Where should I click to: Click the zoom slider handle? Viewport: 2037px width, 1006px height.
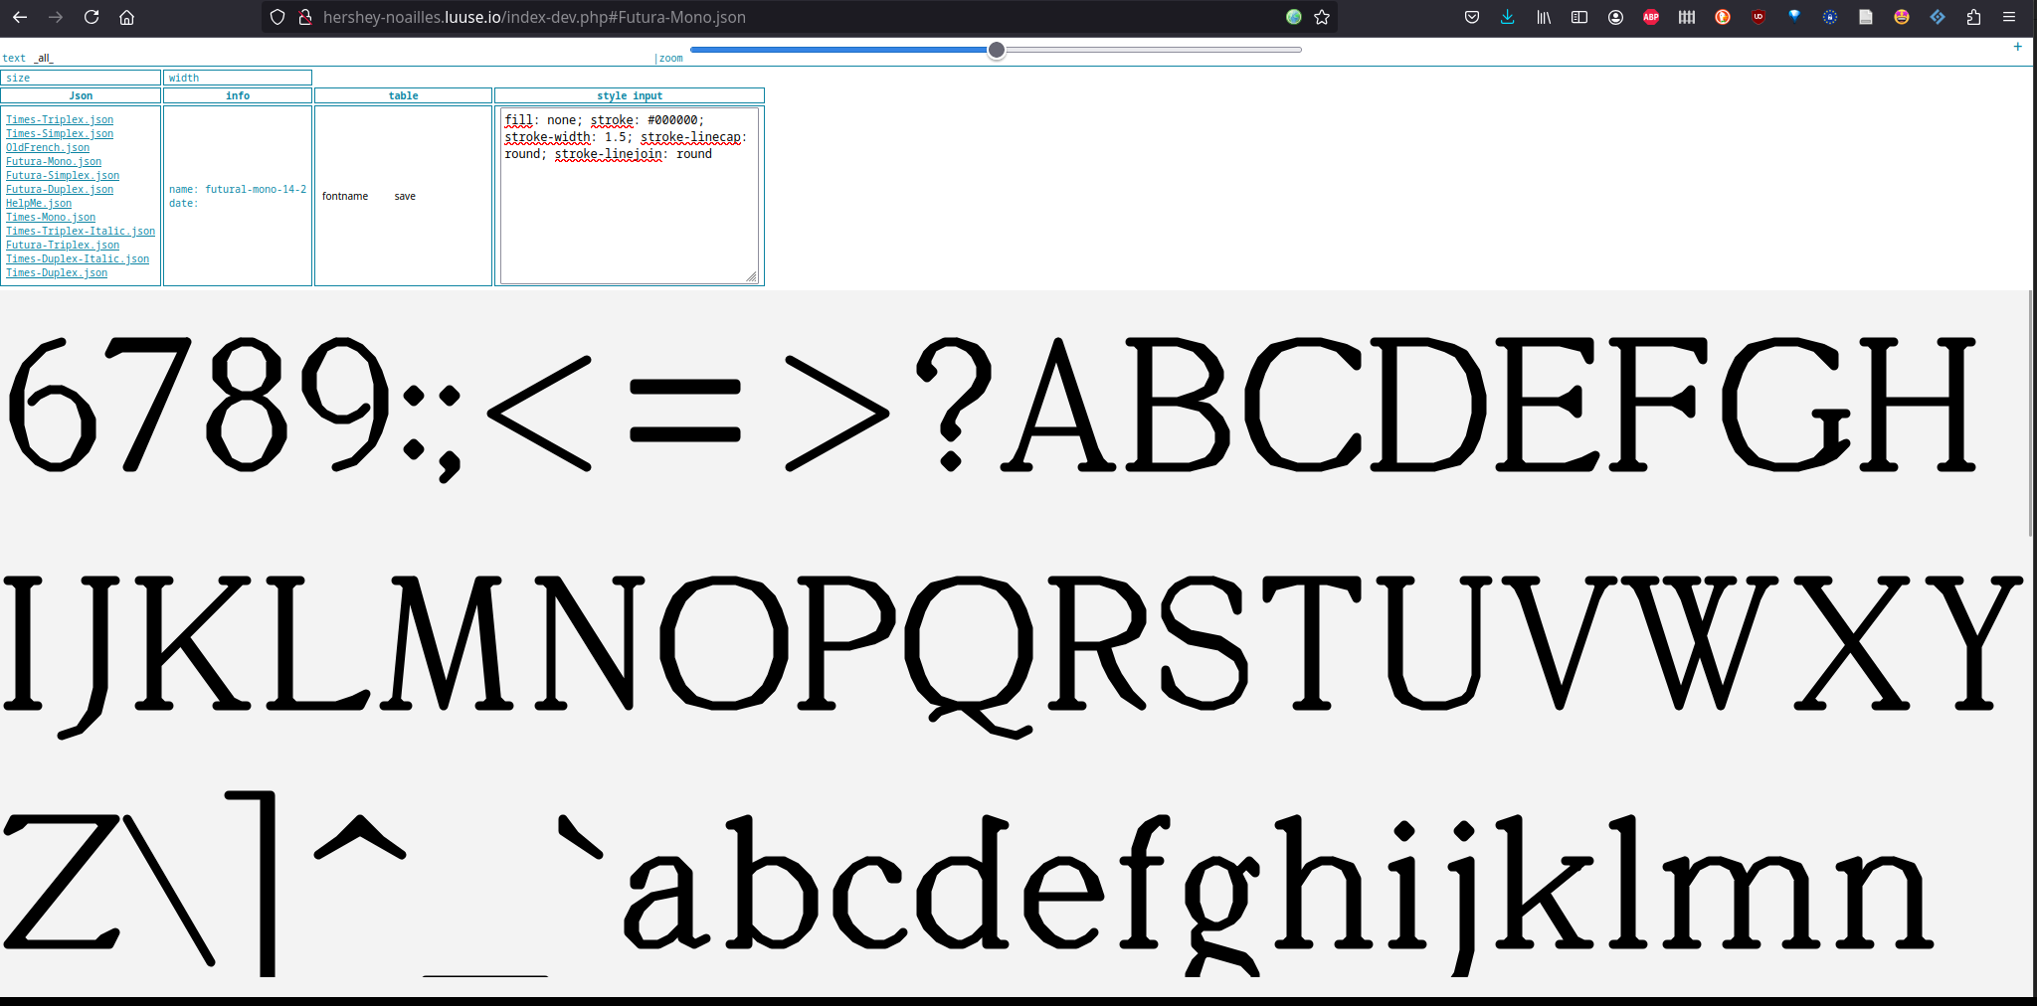(x=996, y=50)
